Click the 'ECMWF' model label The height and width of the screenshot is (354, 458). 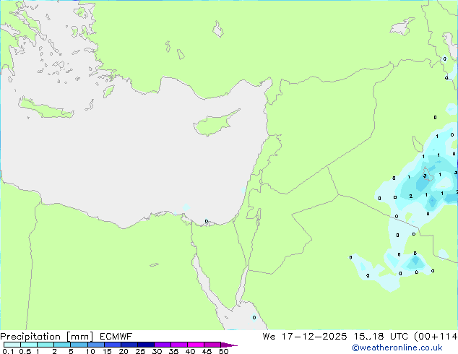click(x=116, y=337)
